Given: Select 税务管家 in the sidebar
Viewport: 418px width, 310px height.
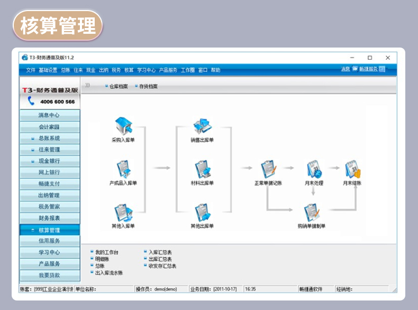Looking at the screenshot, I should [x=50, y=207].
